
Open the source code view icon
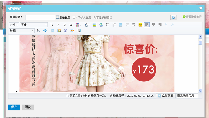point(45,31)
